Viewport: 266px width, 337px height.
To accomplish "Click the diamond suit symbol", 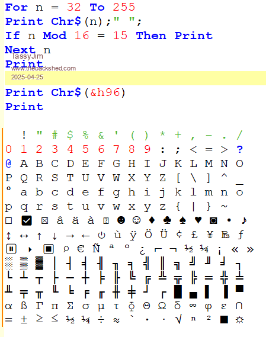I will [152, 220].
